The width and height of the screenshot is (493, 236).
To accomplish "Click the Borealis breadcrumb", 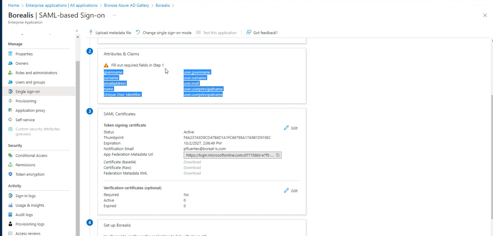I will (x=163, y=5).
